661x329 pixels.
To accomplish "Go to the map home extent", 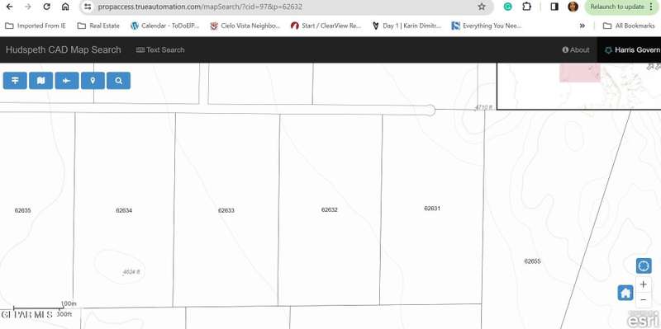I will click(x=625, y=293).
